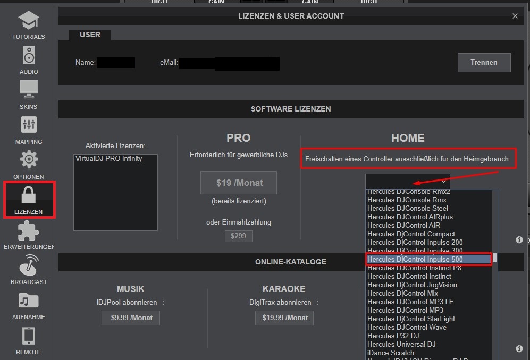530x360 pixels.
Task: Subscribe to iDJPool for $9.99 /Monat
Action: tap(131, 318)
